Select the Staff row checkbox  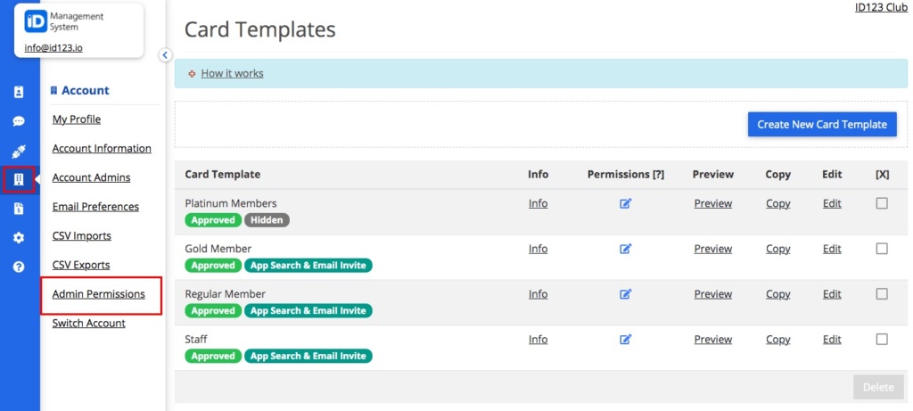tap(882, 339)
